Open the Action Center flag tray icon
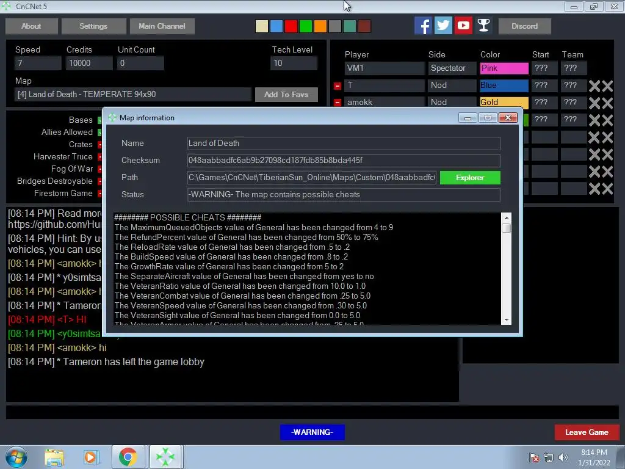Viewport: 625px width, 469px height. (533, 457)
